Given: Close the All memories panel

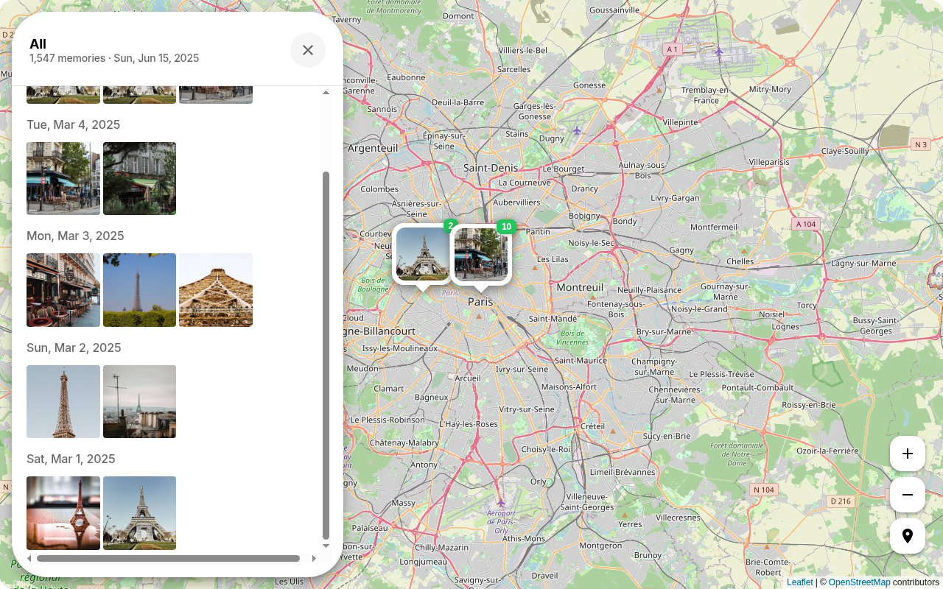Looking at the screenshot, I should pos(308,50).
